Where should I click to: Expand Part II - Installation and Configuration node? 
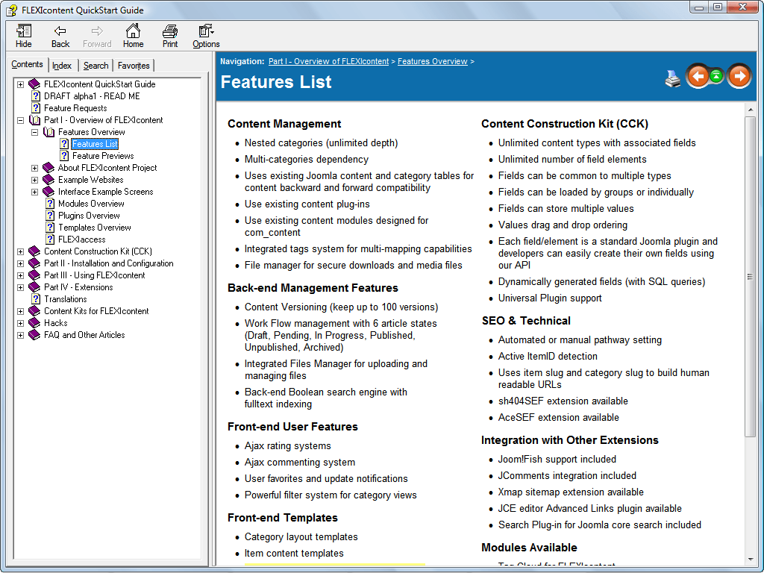click(x=20, y=263)
